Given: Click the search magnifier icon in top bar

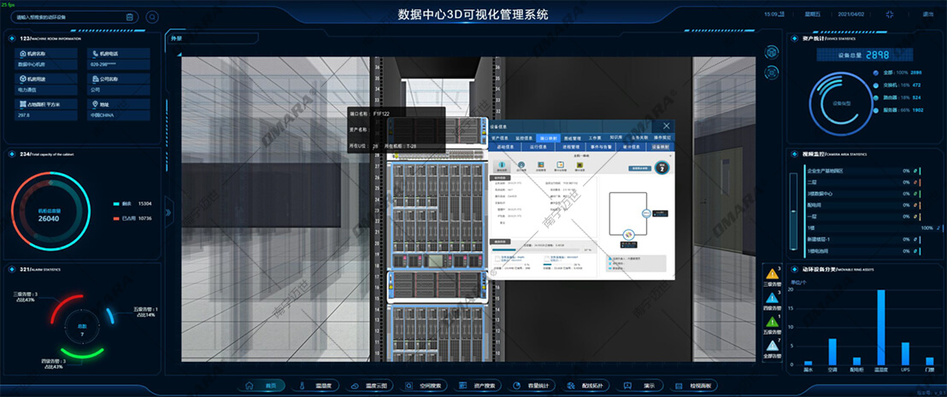Looking at the screenshot, I should 152,16.
